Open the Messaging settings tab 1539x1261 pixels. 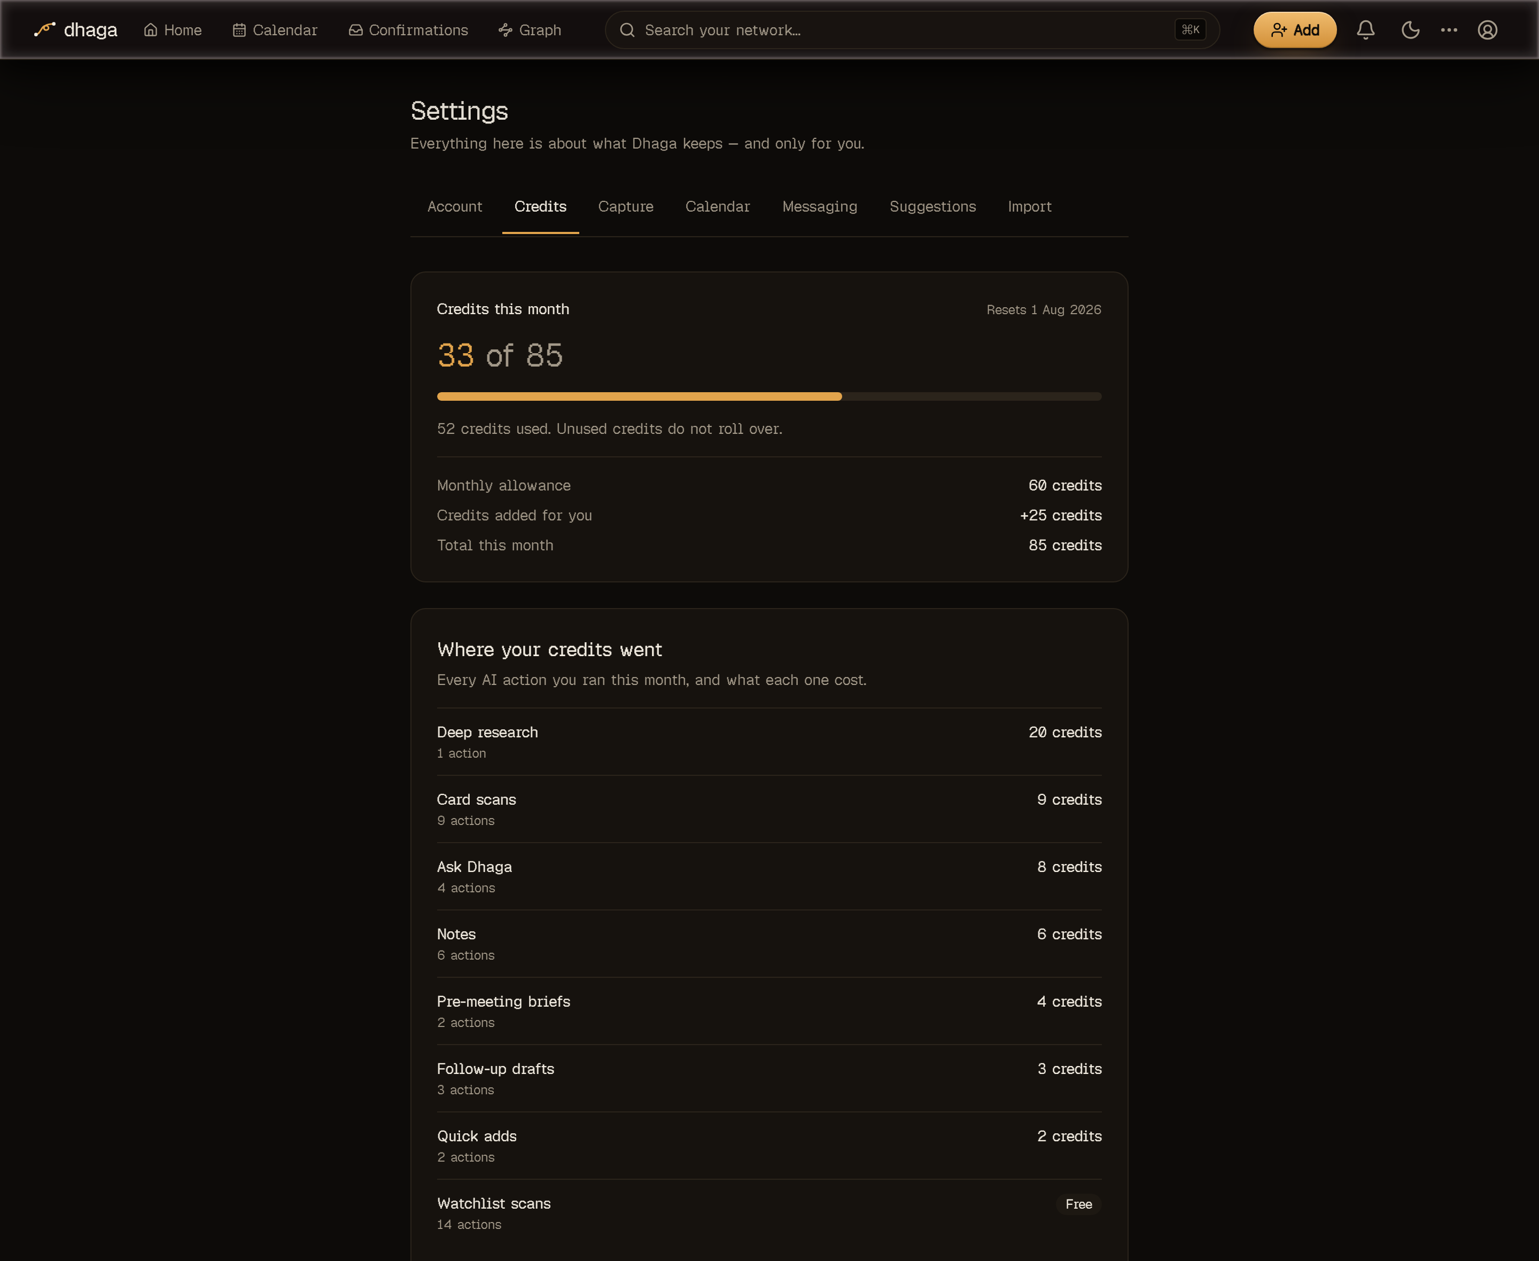point(819,206)
